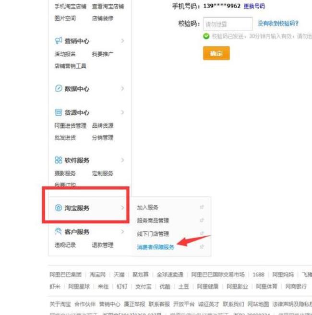Pin the 消费者保障服务 submenu entry

[202, 247]
